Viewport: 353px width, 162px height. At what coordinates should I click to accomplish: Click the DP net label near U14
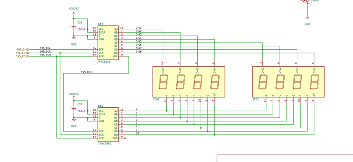137,134
